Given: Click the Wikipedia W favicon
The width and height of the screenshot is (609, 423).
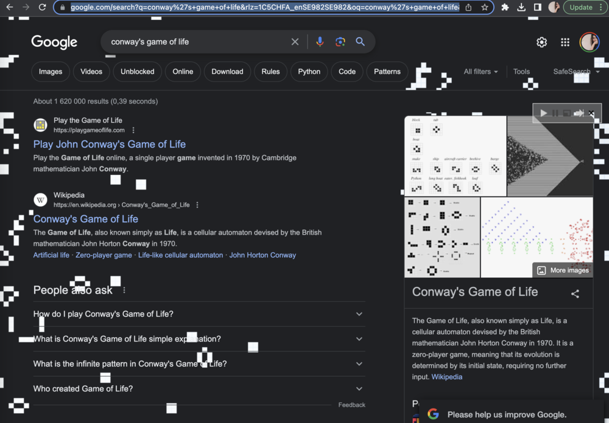Looking at the screenshot, I should [x=40, y=200].
